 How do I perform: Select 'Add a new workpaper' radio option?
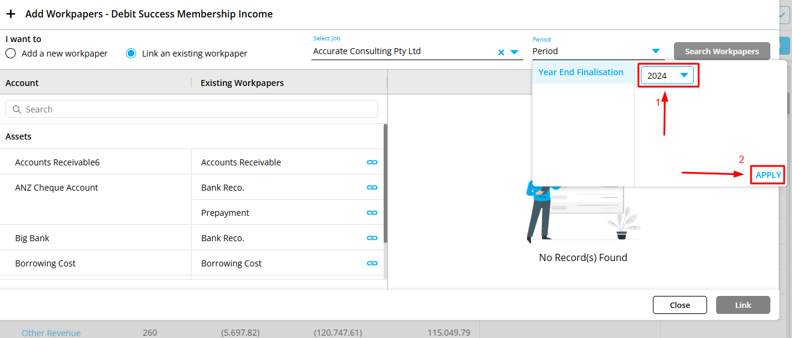tap(10, 54)
